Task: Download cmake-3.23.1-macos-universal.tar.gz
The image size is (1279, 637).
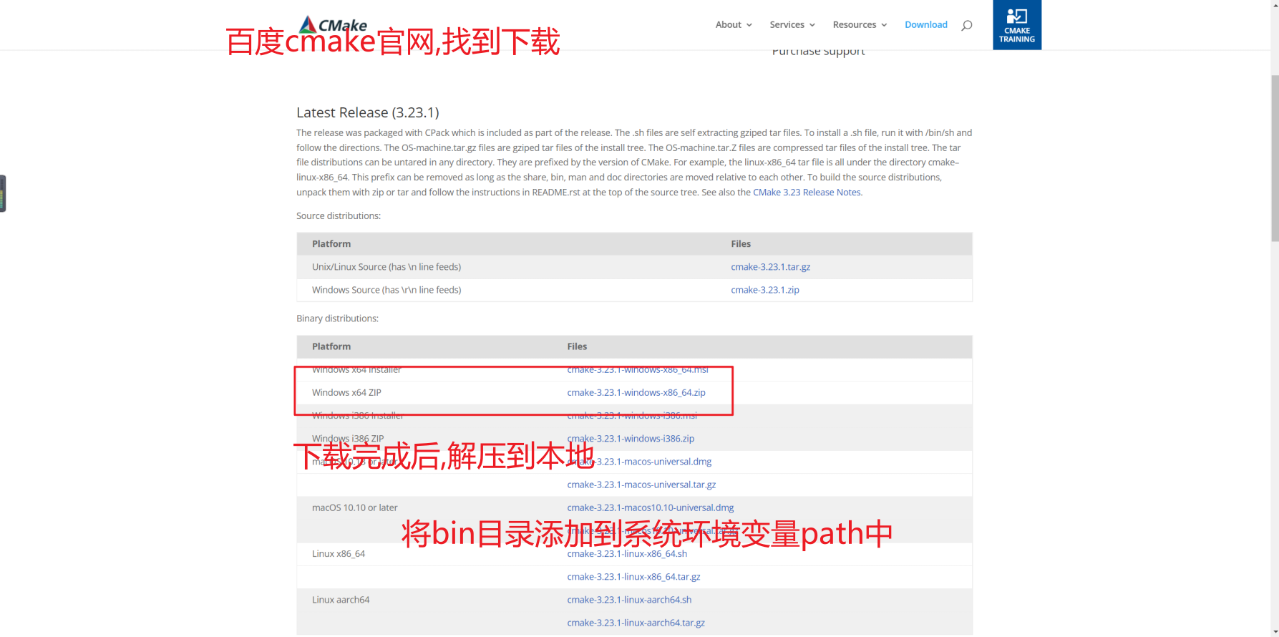Action: 641,485
